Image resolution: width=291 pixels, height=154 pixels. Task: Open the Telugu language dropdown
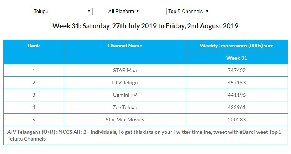62,11
